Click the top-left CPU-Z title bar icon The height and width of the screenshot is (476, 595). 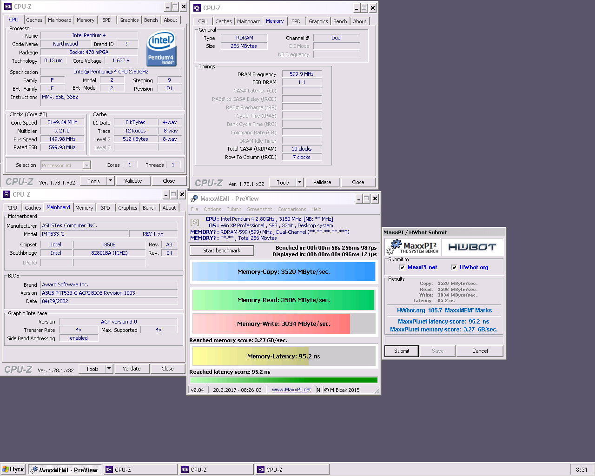(8, 7)
